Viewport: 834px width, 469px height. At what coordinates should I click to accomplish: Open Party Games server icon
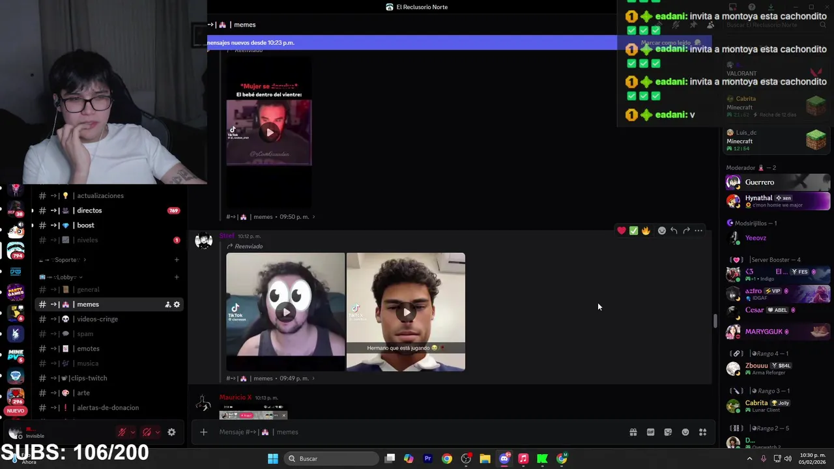16,292
